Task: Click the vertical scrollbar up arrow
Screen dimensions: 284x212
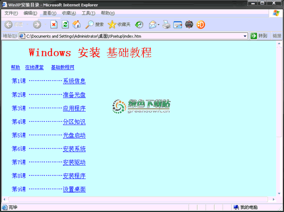Action: tap(279, 44)
